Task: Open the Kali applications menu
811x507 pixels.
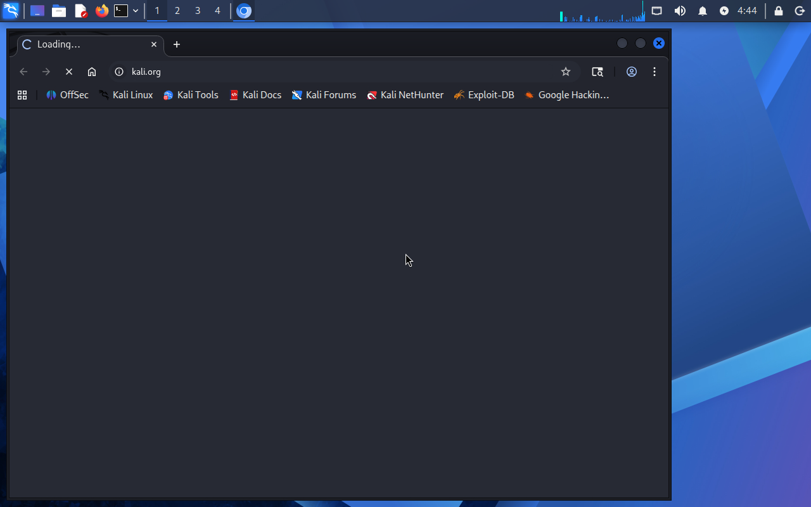Action: (11, 11)
